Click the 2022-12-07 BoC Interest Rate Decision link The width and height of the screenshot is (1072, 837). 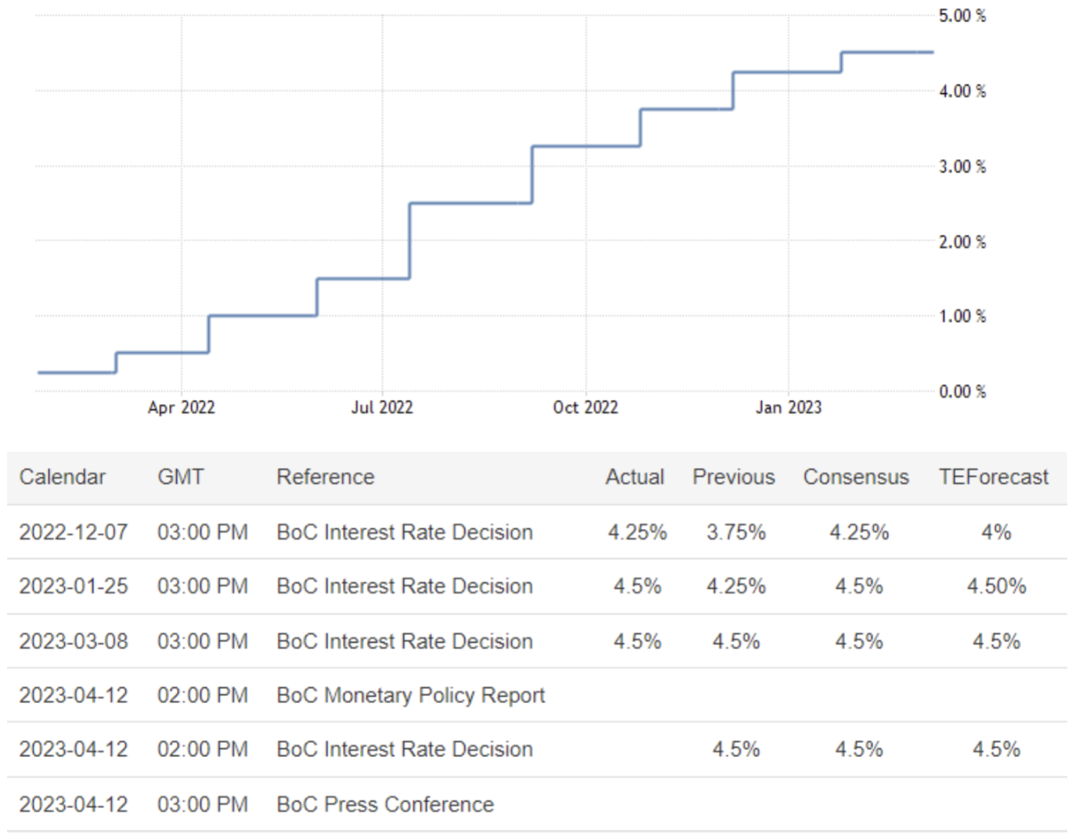405,533
